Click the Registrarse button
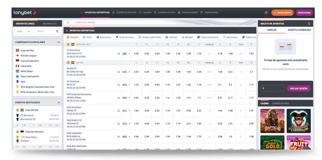The height and width of the screenshot is (160, 322). click(304, 13)
